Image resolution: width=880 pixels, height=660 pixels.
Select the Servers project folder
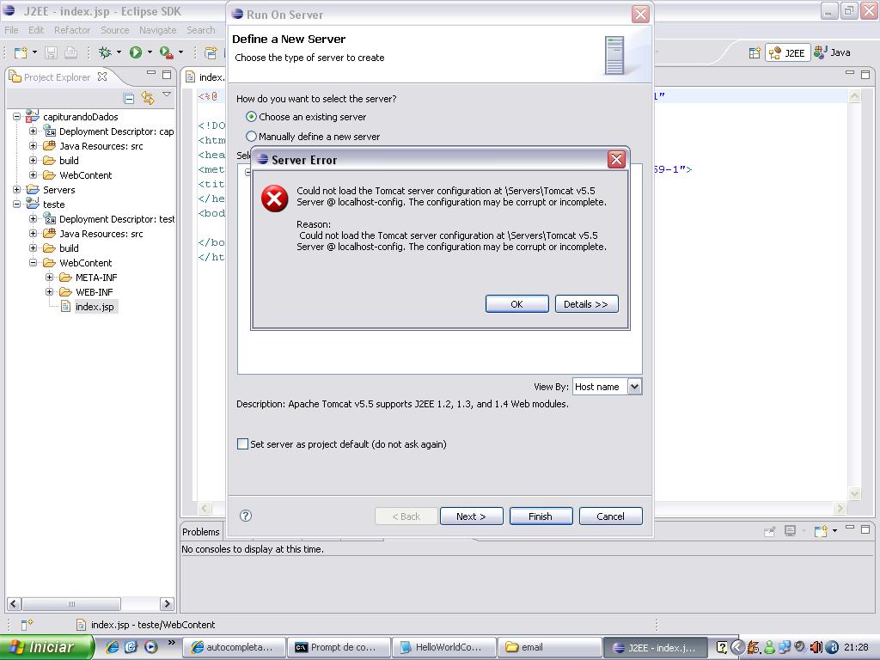point(58,190)
